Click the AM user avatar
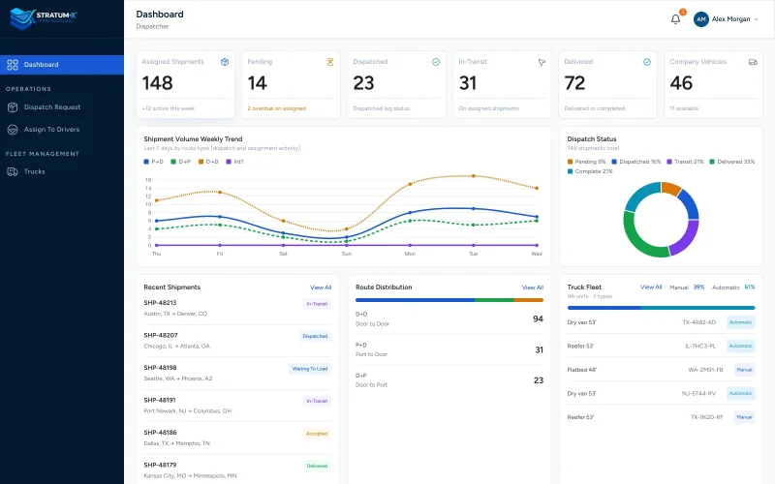The width and height of the screenshot is (775, 484). [700, 19]
